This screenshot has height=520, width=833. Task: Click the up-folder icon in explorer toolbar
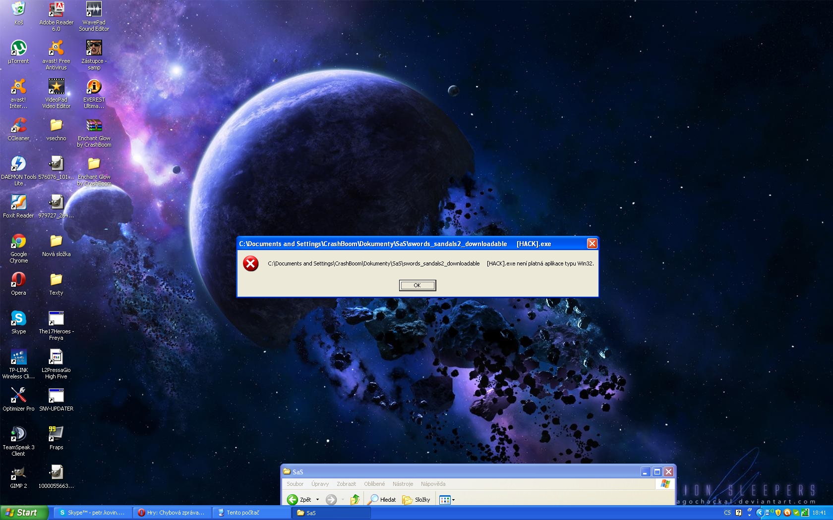coord(355,499)
